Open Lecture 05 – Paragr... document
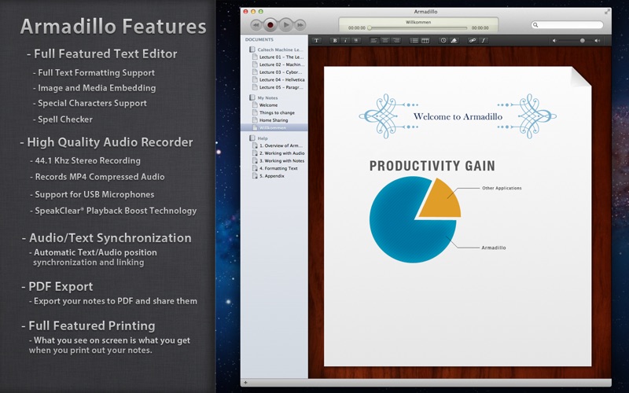The image size is (629, 393). pos(278,87)
